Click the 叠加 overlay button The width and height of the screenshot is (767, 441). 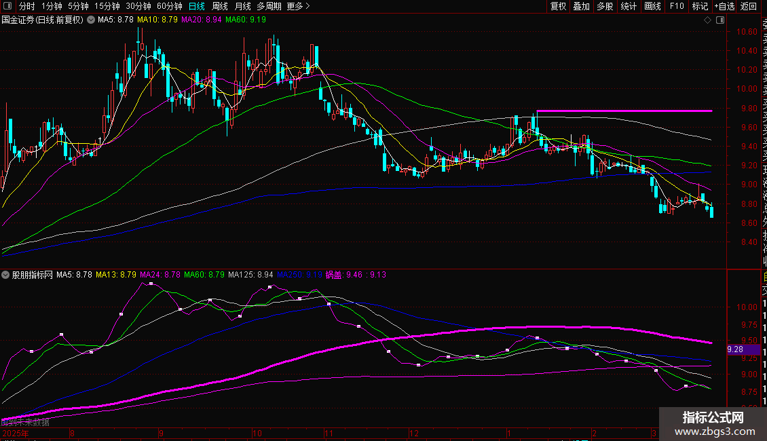coord(582,6)
